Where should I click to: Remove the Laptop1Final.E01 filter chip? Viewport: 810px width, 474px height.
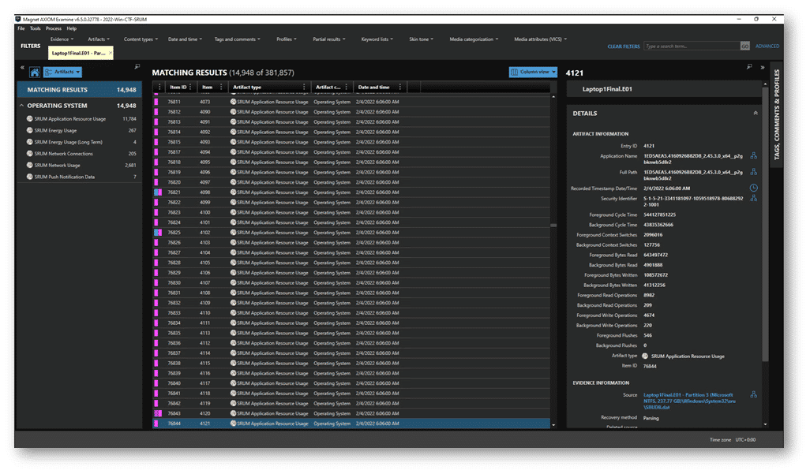point(110,53)
